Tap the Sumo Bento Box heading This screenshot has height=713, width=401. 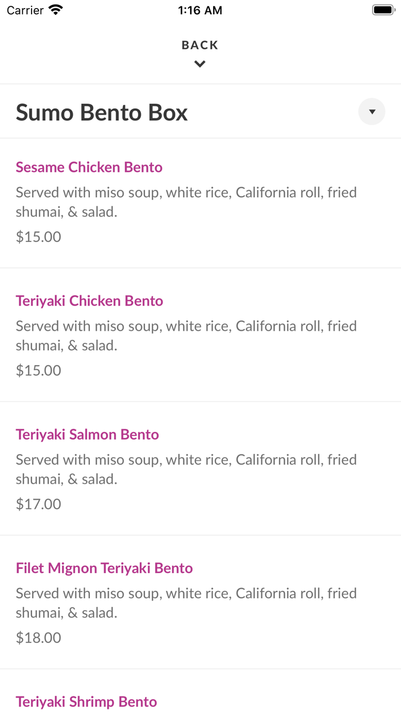pos(102,112)
